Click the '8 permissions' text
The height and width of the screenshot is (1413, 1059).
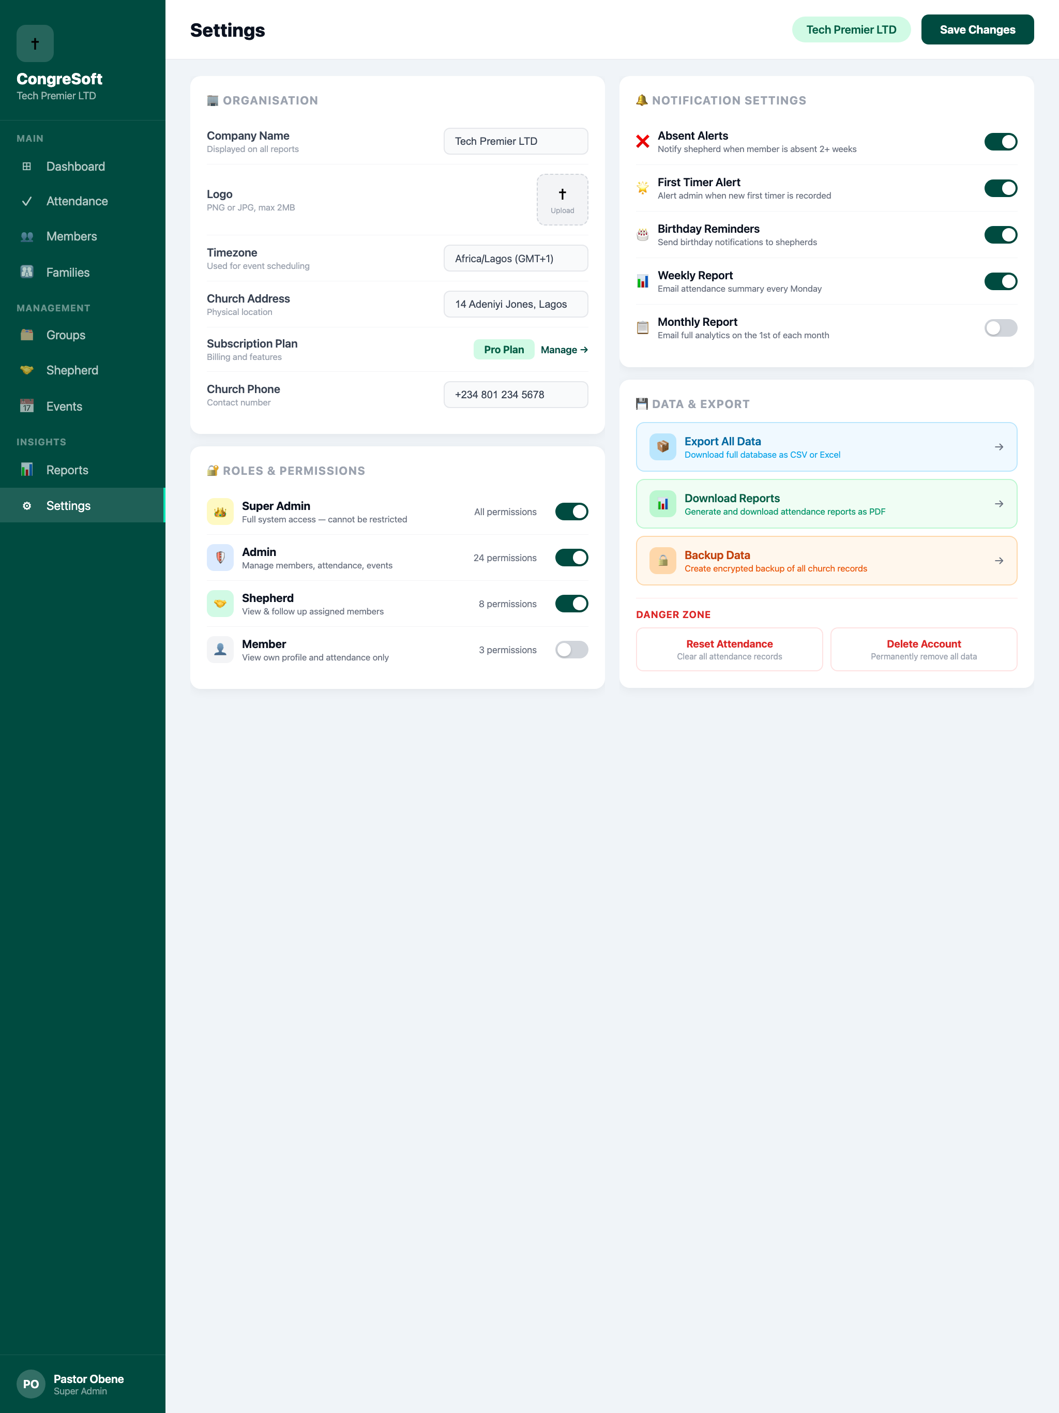[x=507, y=604]
